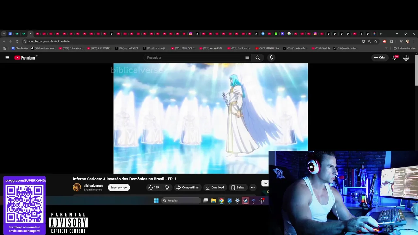Open the (9338) YouTube bookmark
The height and width of the screenshot is (235, 418).
[321, 48]
